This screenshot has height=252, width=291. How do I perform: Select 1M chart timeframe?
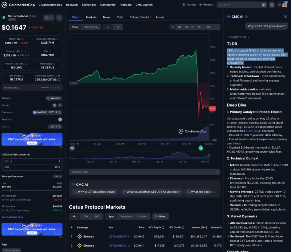click(x=186, y=27)
